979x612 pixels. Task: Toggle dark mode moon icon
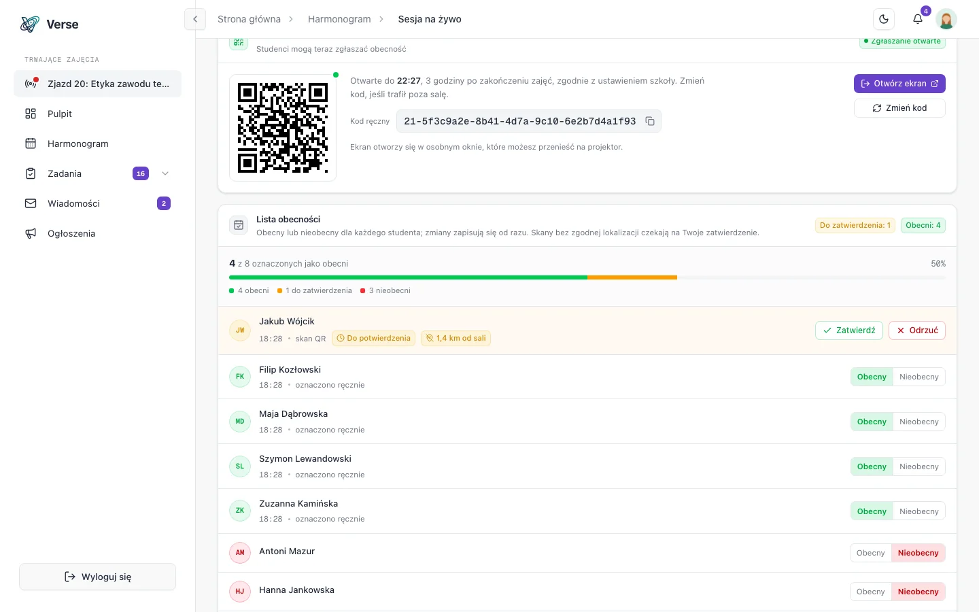click(884, 19)
